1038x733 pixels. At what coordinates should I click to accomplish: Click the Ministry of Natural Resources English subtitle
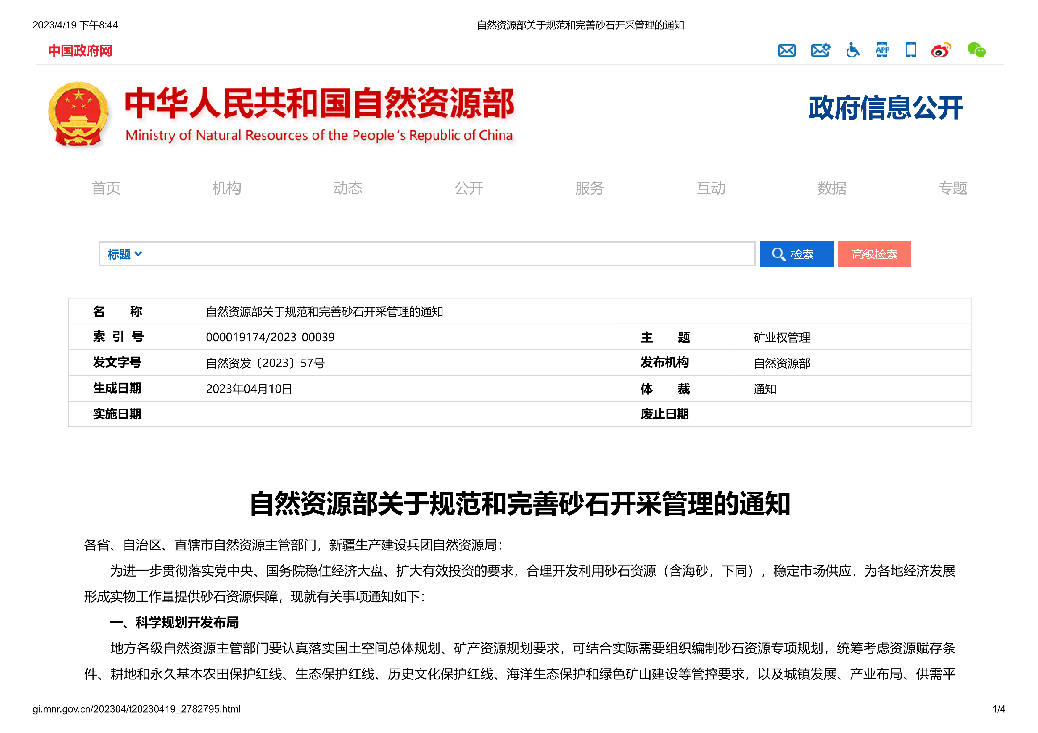(319, 135)
